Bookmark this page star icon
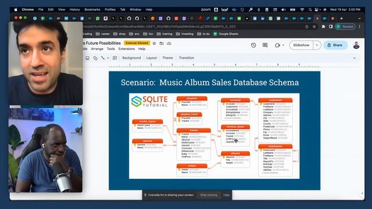Viewport: 372px width, 209px height. tap(314, 27)
